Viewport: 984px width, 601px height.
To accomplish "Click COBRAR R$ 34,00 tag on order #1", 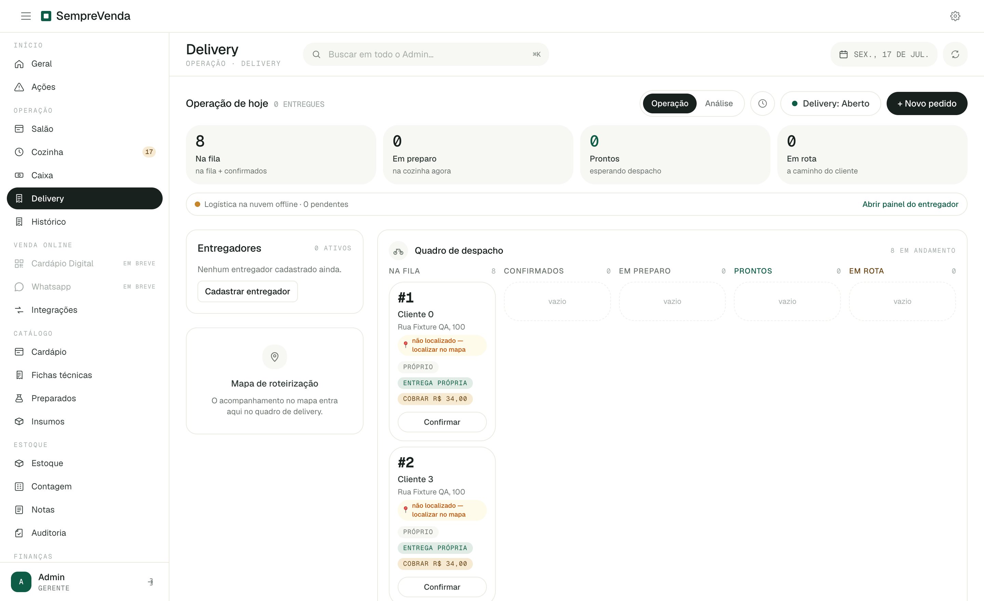I will pos(435,399).
